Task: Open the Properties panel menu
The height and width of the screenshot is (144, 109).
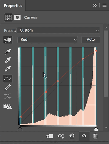Action: tap(105, 5)
